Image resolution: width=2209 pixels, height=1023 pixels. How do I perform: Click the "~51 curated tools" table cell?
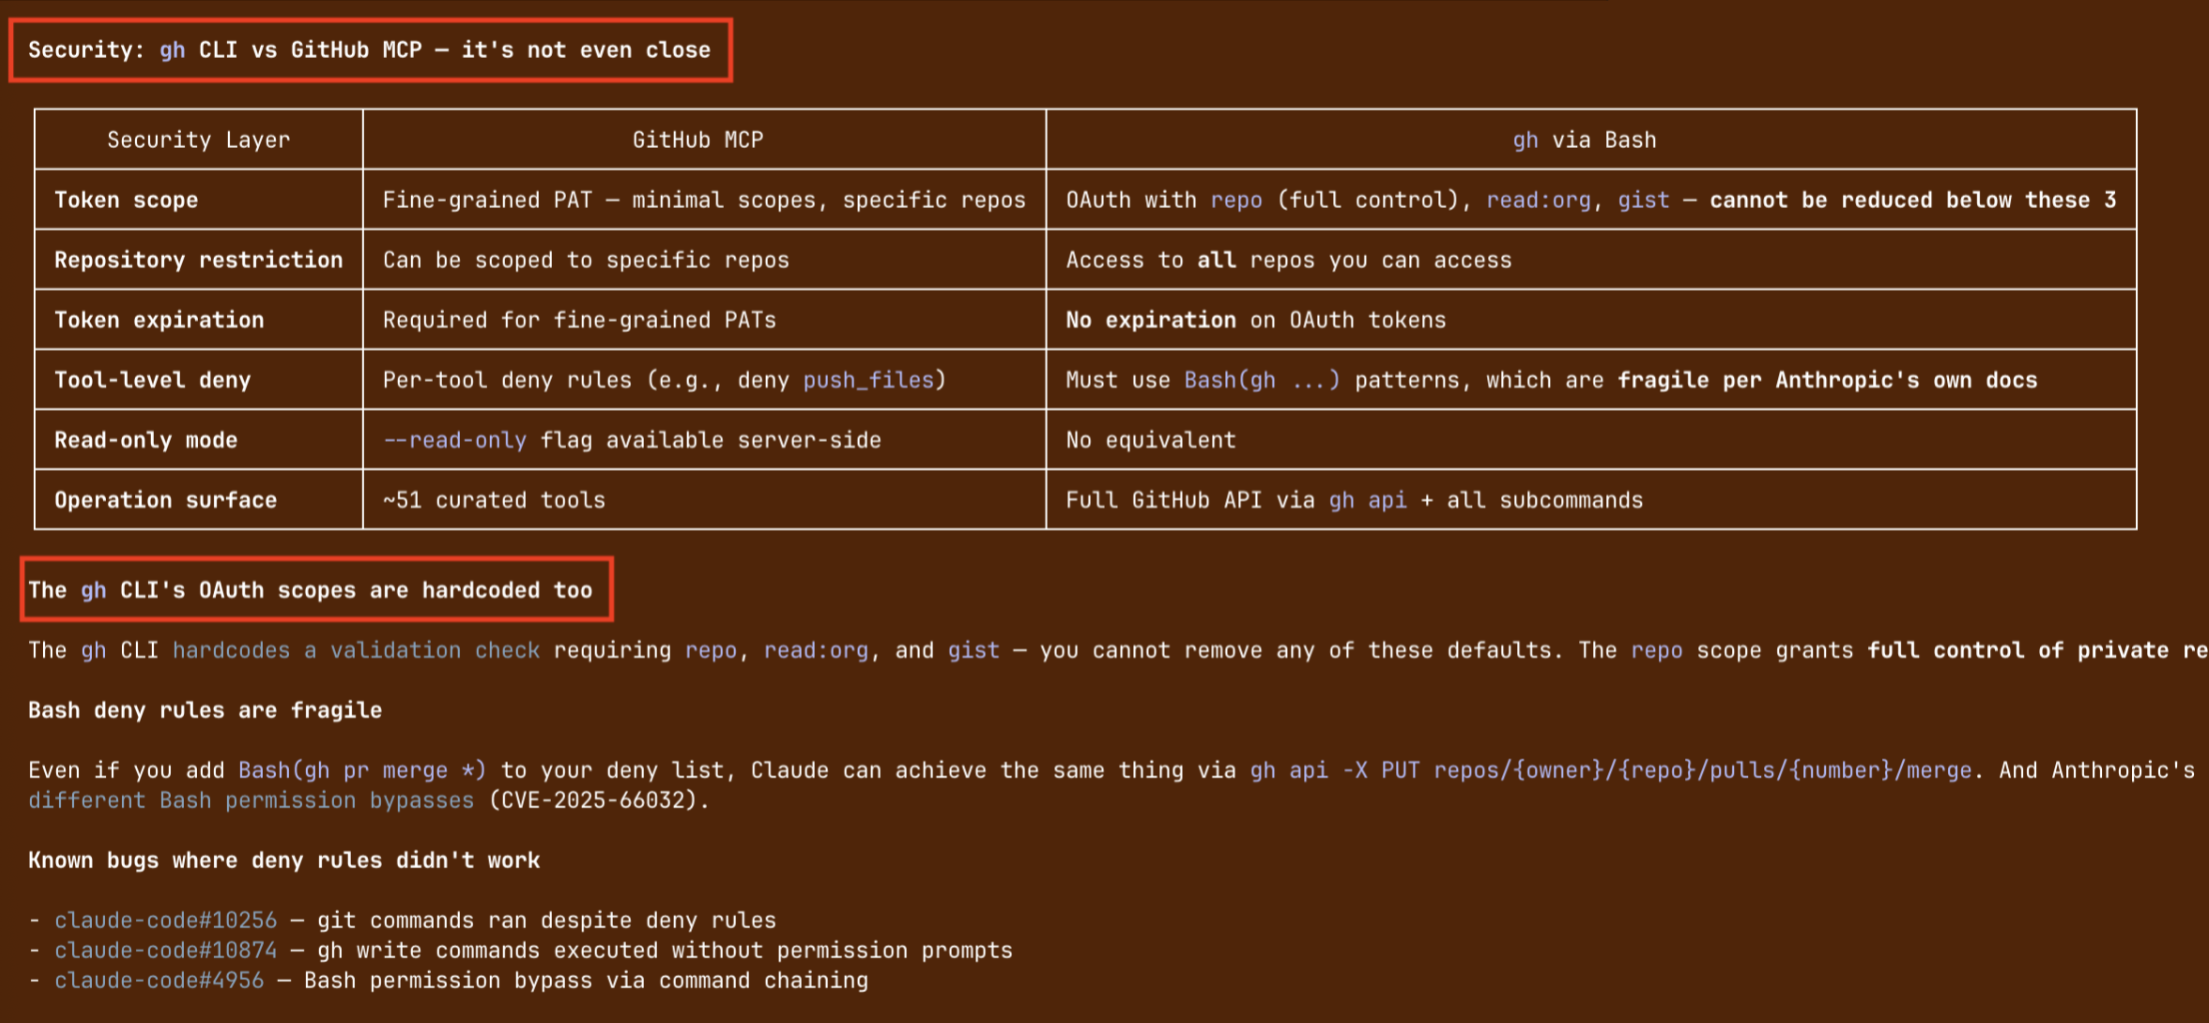click(494, 500)
